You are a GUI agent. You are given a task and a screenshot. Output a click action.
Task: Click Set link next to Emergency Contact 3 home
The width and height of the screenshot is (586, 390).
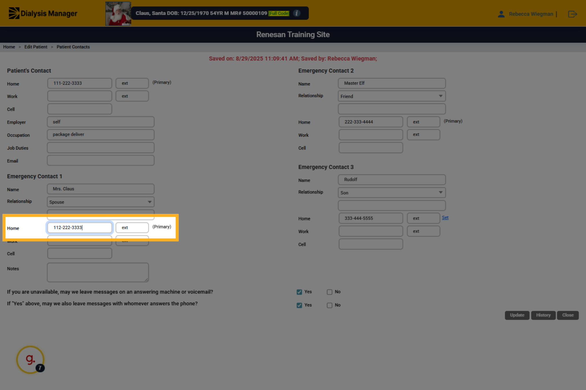pos(445,218)
